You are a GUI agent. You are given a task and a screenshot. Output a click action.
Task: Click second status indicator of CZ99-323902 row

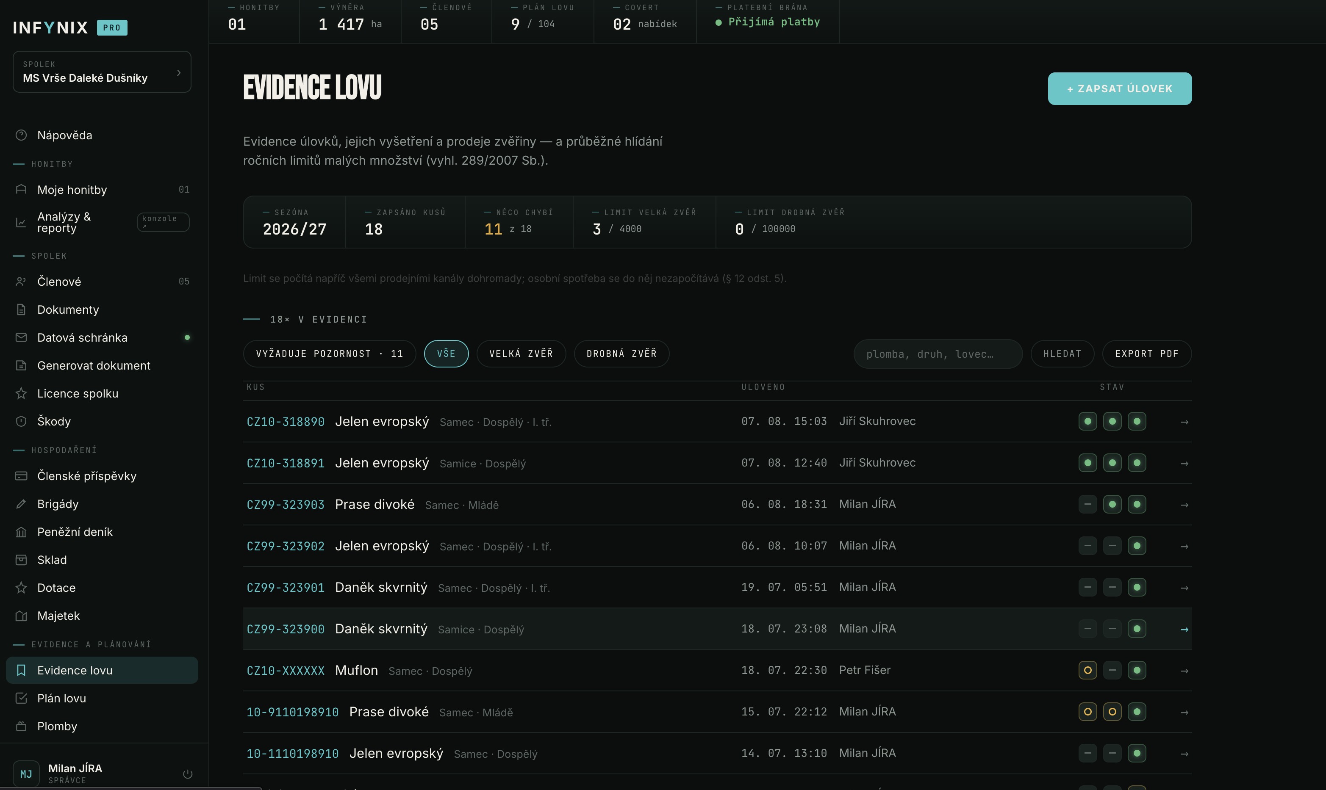pos(1112,546)
